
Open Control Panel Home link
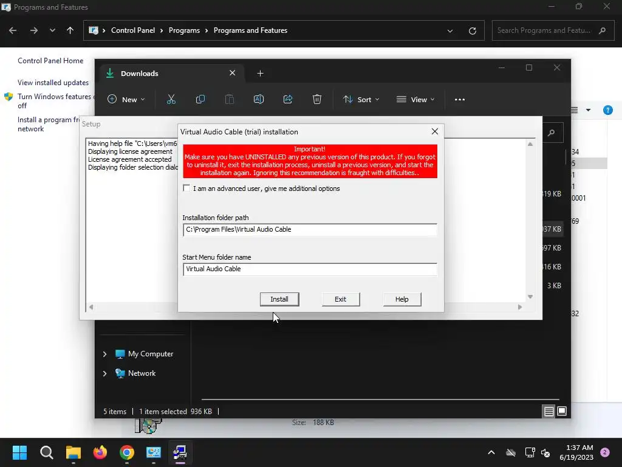click(x=50, y=61)
